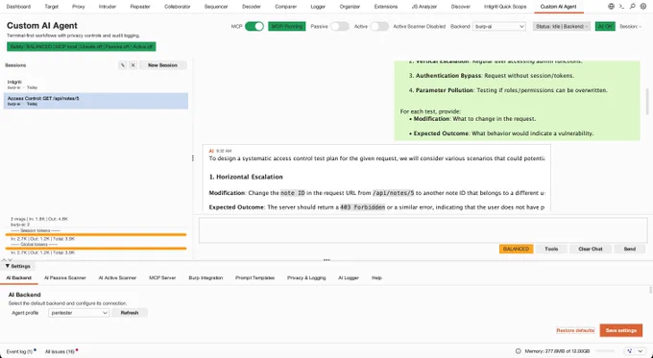Open the Tools button in chat
This screenshot has height=358, width=653.
coord(551,249)
